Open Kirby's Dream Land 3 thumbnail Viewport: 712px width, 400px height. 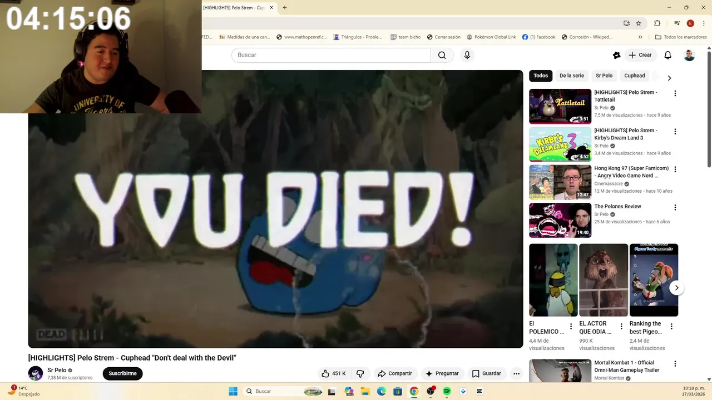pyautogui.click(x=560, y=144)
